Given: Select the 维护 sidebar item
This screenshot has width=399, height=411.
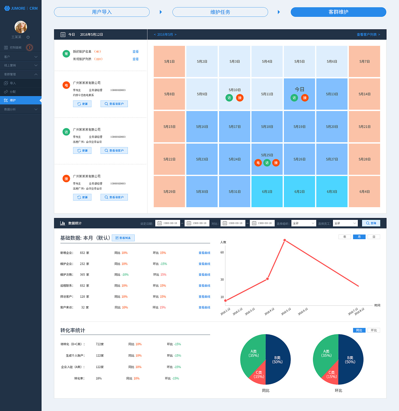Looking at the screenshot, I should click(x=21, y=100).
